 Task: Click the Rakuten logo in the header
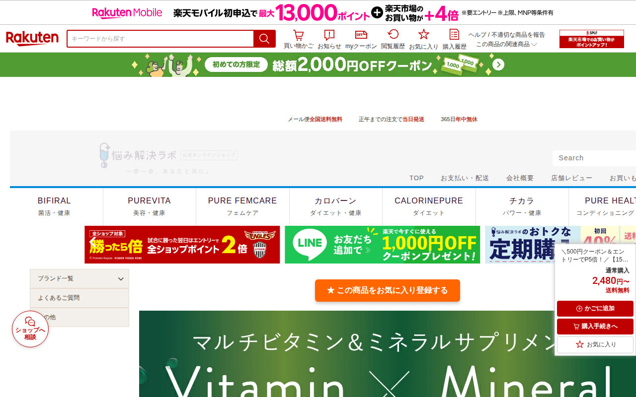click(x=32, y=39)
